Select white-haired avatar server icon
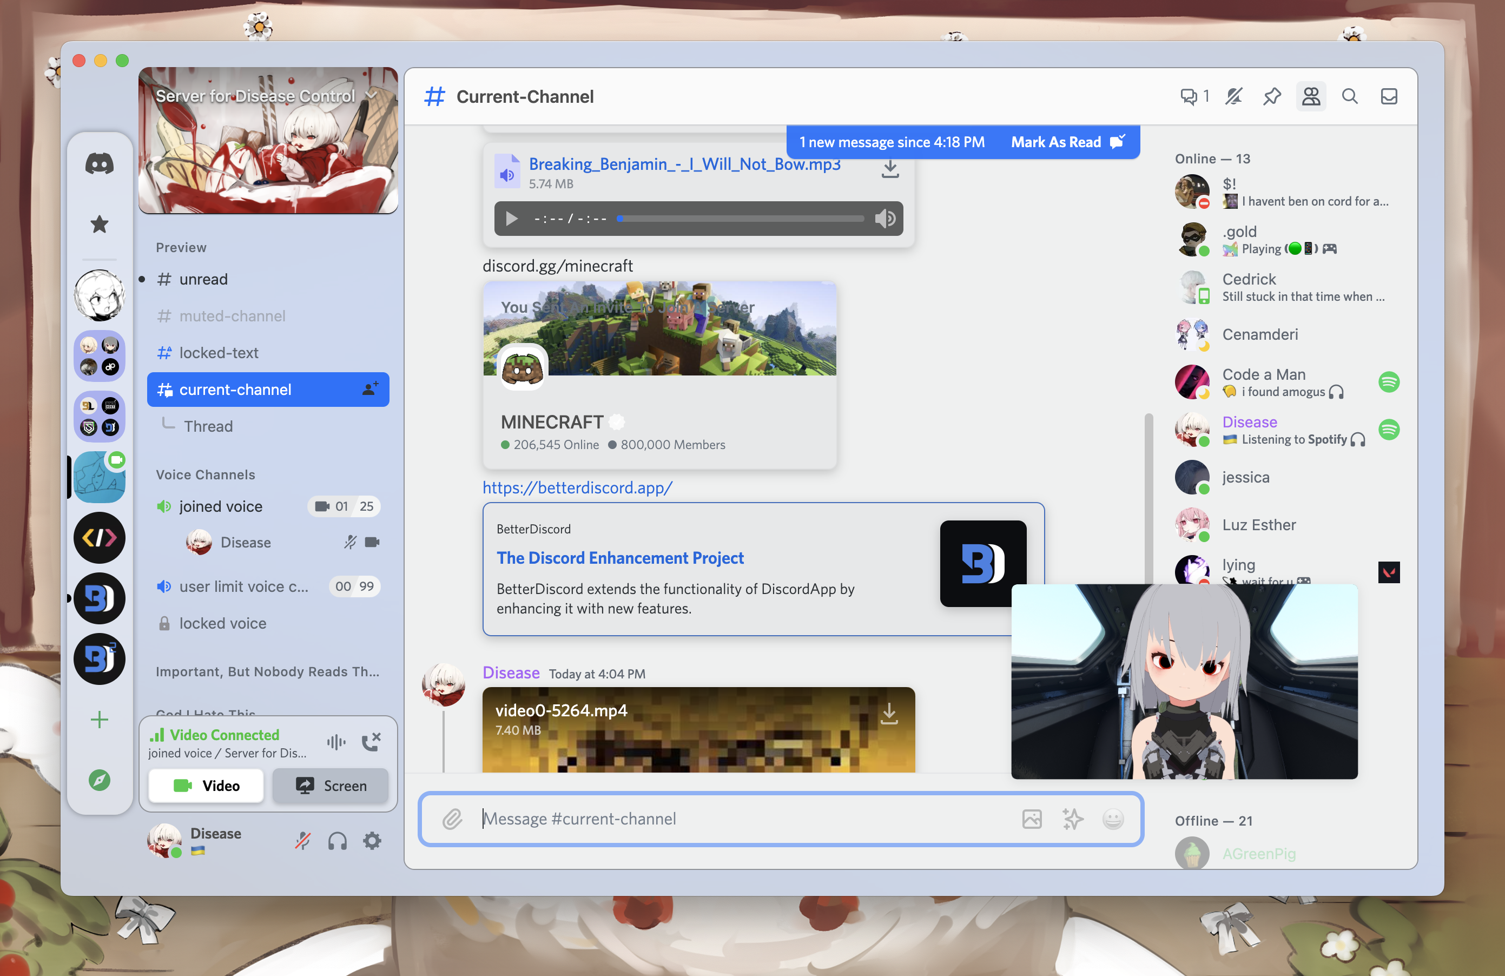Viewport: 1505px width, 976px height. pos(100,295)
